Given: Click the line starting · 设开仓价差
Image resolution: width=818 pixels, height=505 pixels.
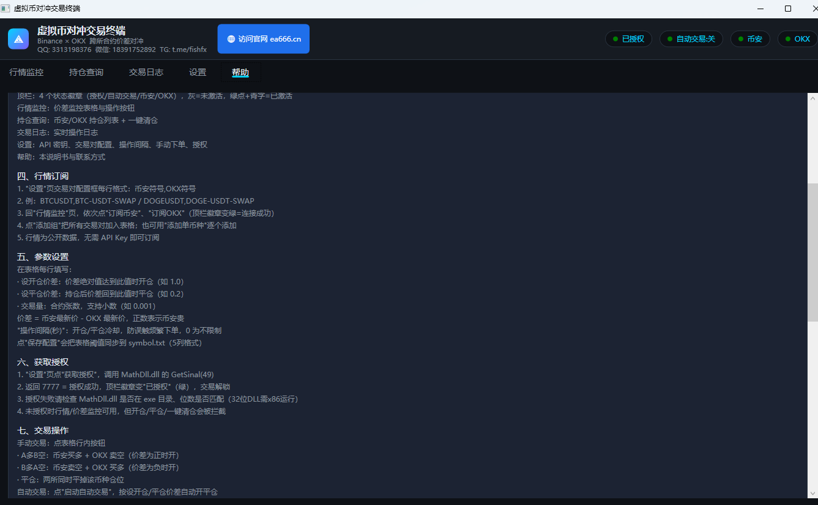Looking at the screenshot, I should 100,281.
